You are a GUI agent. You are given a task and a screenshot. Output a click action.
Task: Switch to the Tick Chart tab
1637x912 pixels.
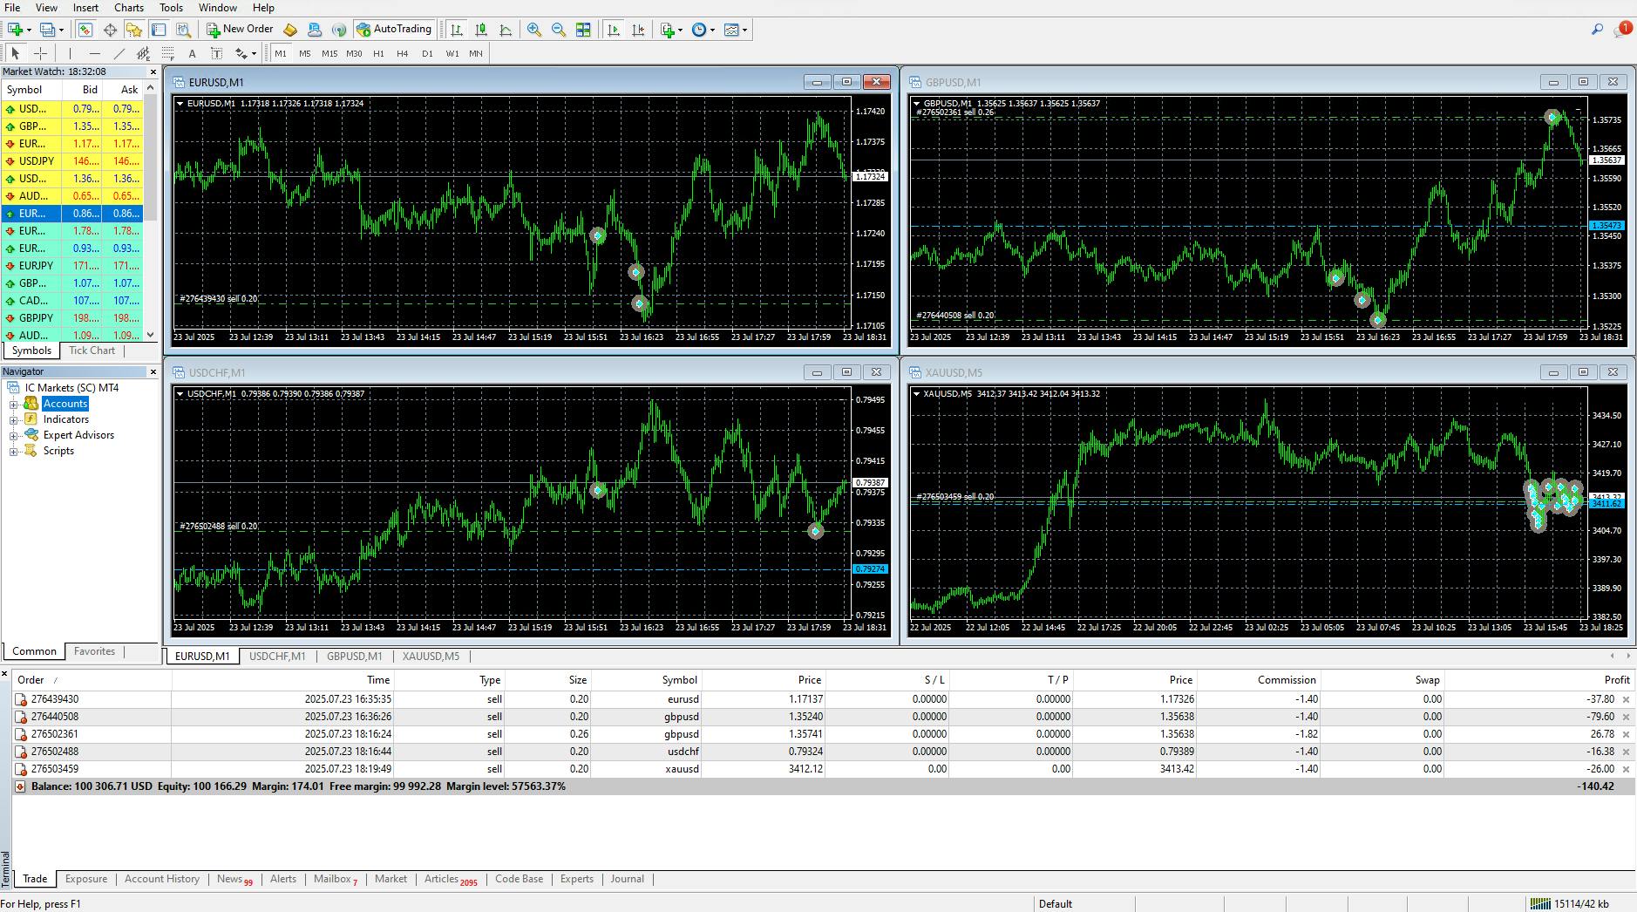pyautogui.click(x=92, y=351)
